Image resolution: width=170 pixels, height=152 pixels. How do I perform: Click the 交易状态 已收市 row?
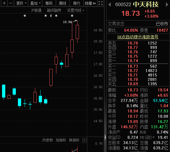click(138, 24)
